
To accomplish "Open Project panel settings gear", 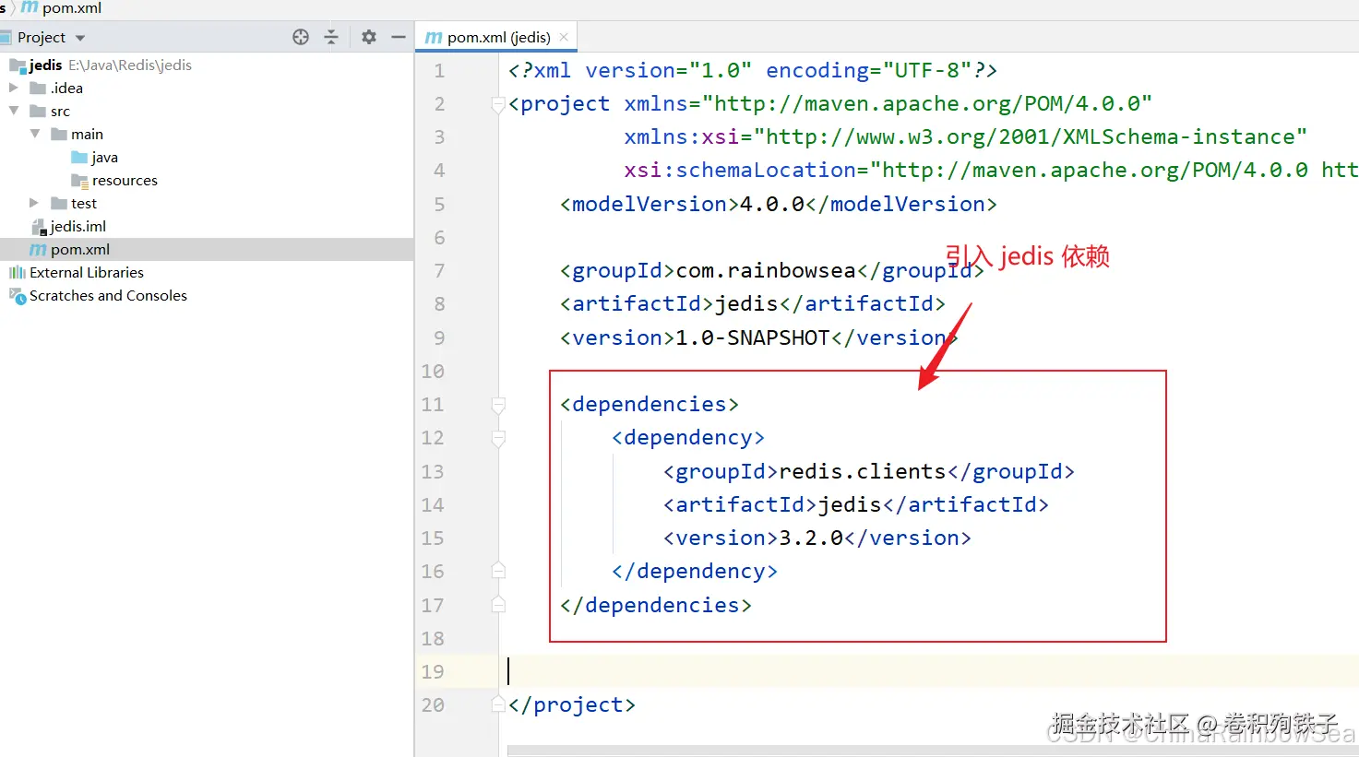I will pos(369,37).
